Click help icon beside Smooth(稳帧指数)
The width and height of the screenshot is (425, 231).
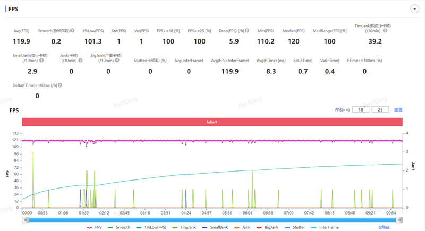[x=72, y=31]
